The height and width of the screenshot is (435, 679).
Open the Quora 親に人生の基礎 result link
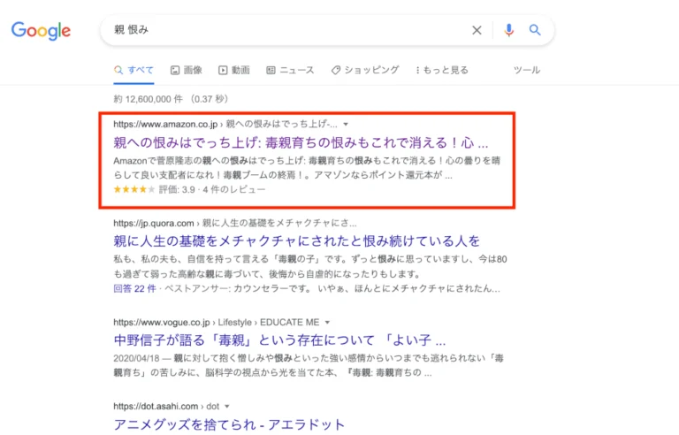coord(296,240)
